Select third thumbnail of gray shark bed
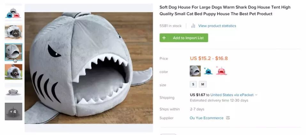306x135 pixels. (13, 52)
